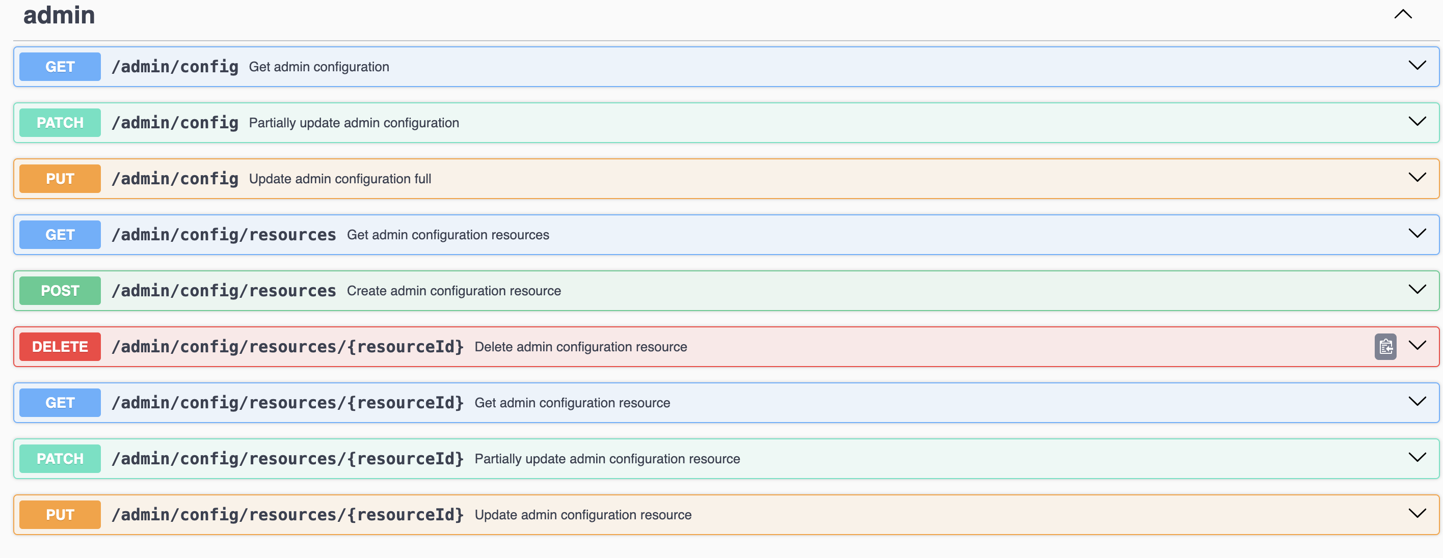Open the {resourceId} path in the DELETE row
The image size is (1443, 558).
click(287, 346)
